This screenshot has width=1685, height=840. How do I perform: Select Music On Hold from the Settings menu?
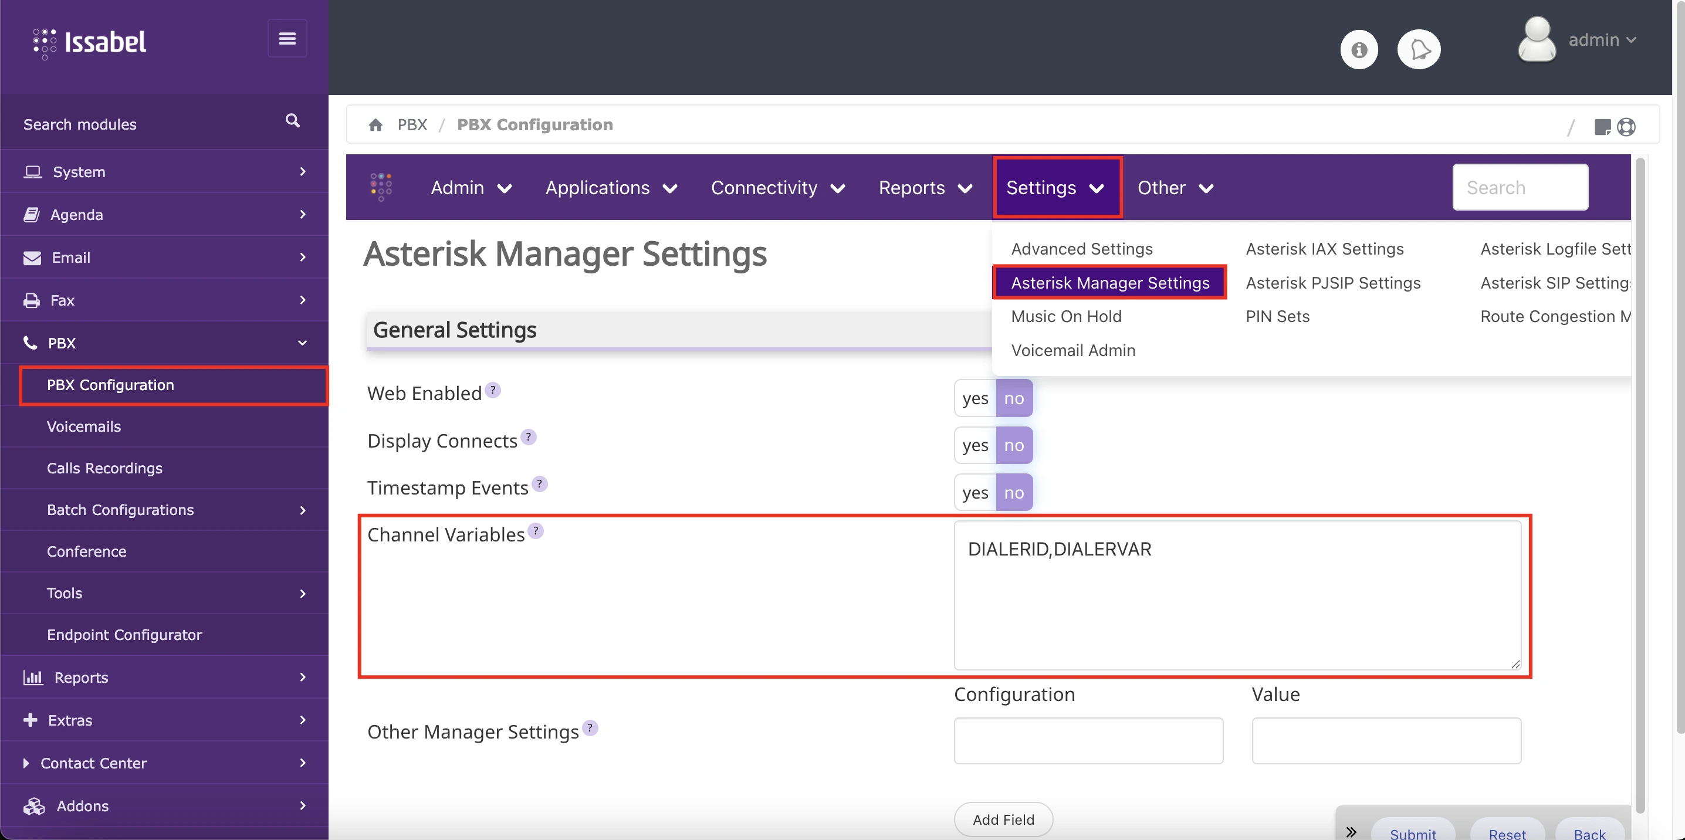1066,316
